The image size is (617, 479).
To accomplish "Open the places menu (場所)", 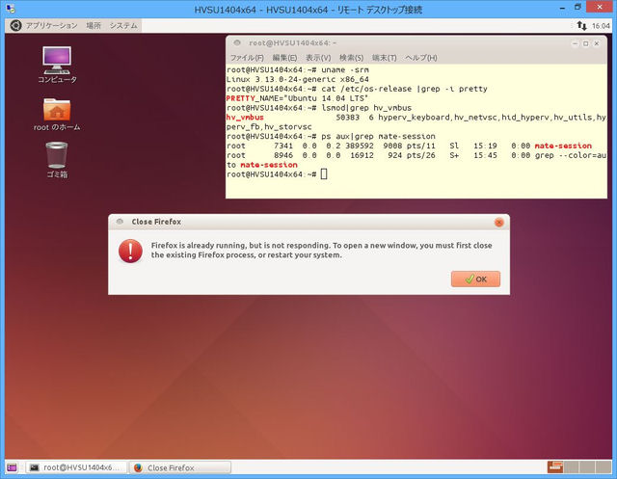I will tap(94, 26).
